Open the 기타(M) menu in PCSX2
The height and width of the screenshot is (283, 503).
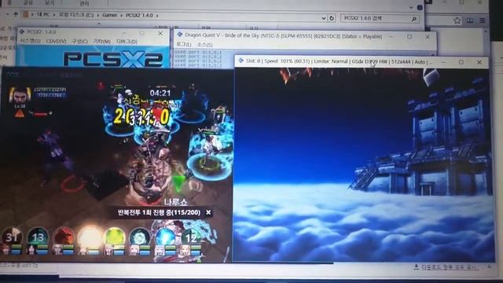click(x=101, y=42)
